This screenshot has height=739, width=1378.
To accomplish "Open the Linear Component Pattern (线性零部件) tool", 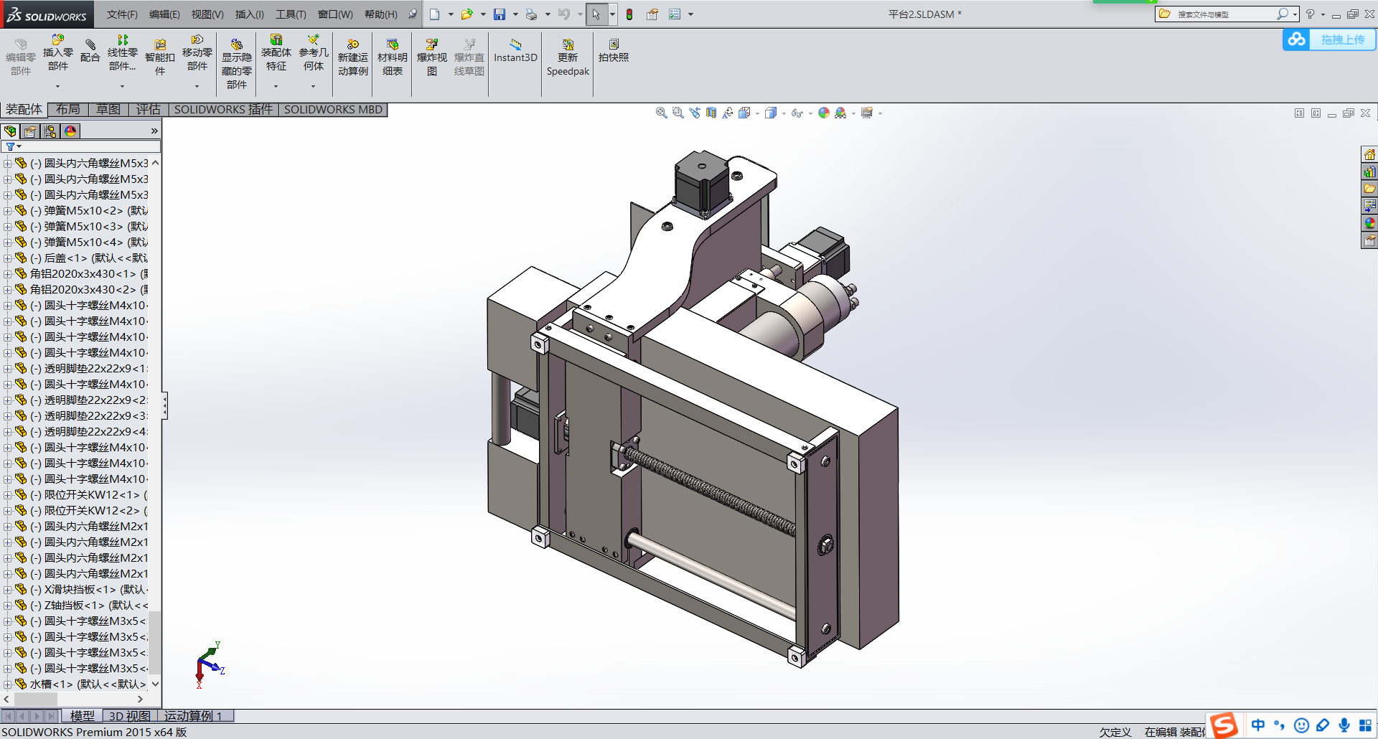I will [122, 52].
